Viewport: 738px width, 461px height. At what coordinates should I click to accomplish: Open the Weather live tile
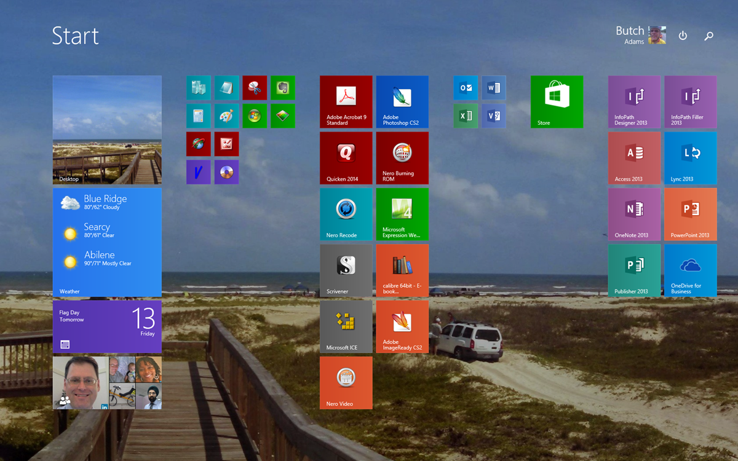pyautogui.click(x=107, y=242)
